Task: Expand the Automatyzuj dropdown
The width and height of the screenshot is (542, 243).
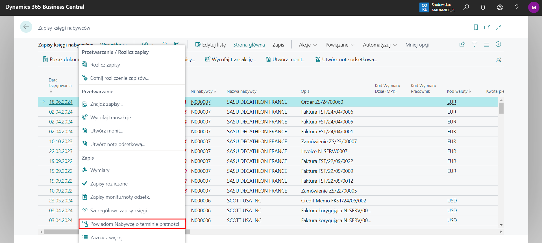Action: tap(380, 45)
